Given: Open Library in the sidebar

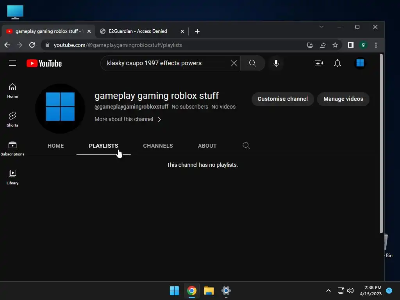Looking at the screenshot, I should pyautogui.click(x=12, y=177).
